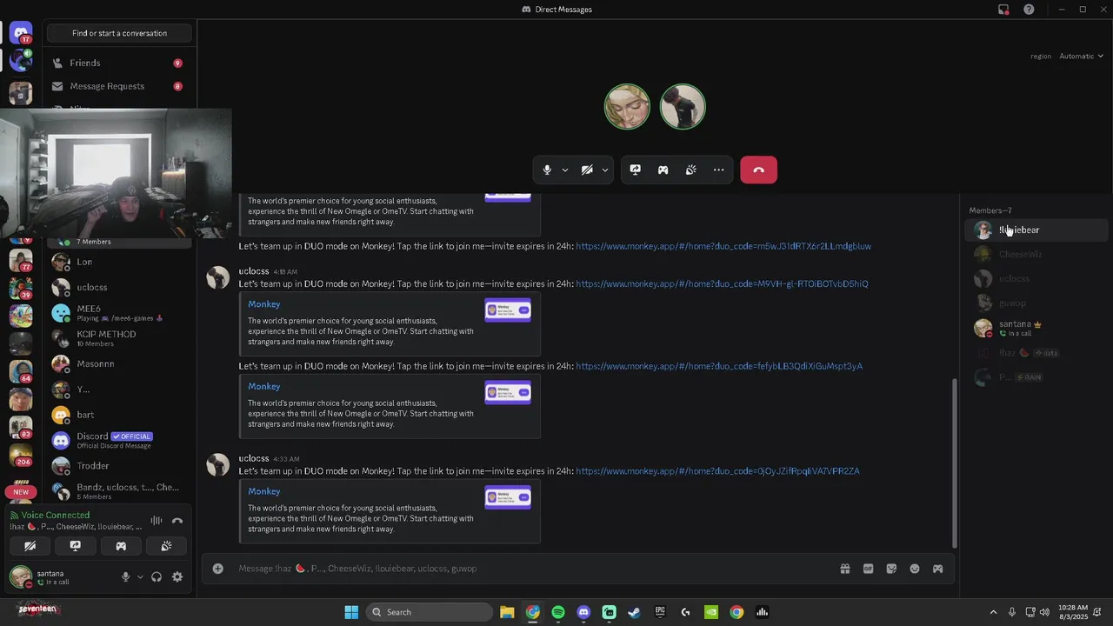Open direct message with uclocss in sidebar
The image size is (1113, 626).
click(117, 287)
